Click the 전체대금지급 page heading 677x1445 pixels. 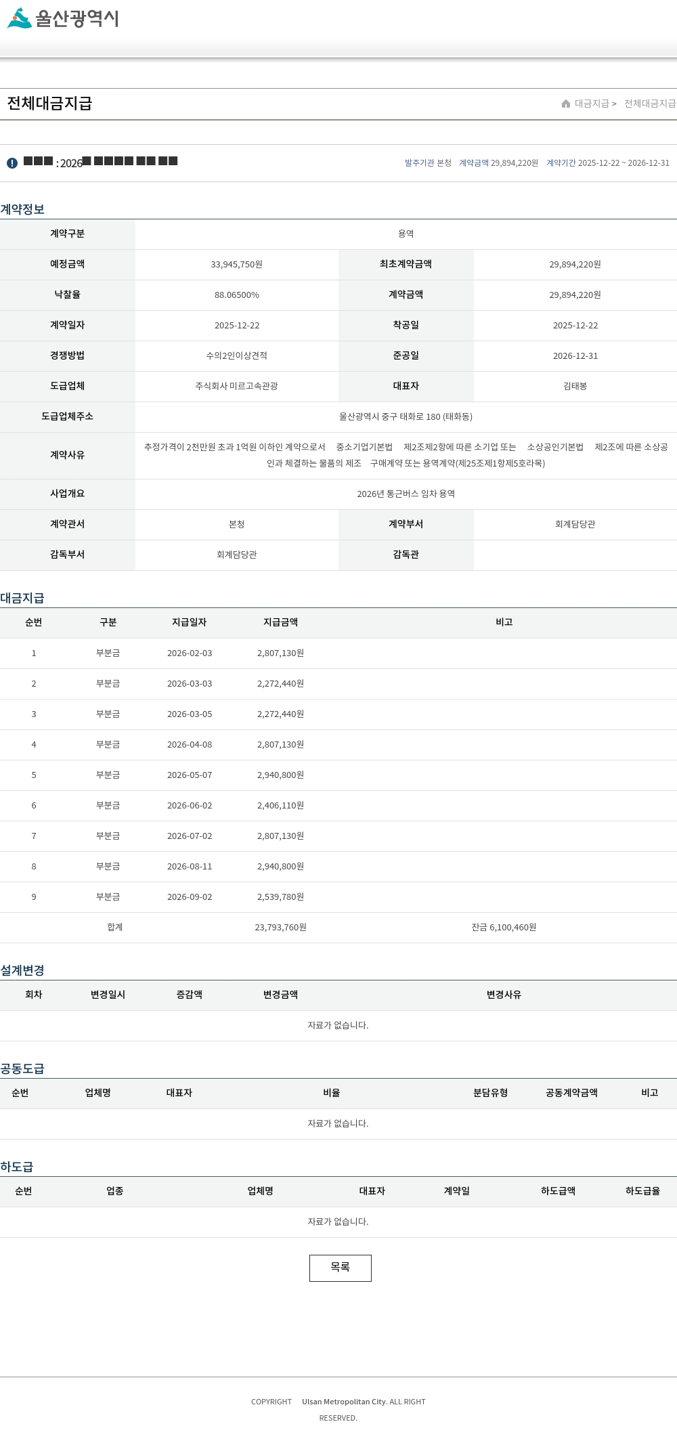coord(49,104)
